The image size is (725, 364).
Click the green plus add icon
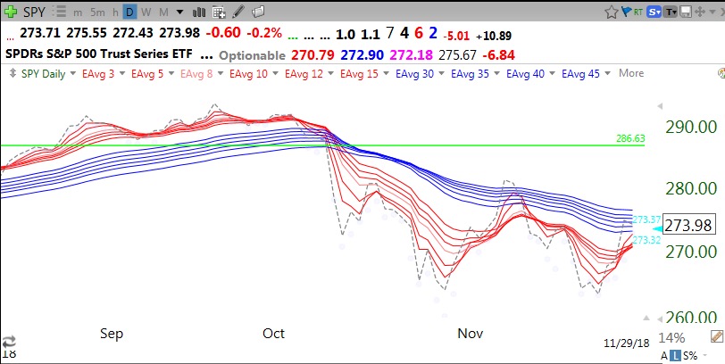pos(11,12)
